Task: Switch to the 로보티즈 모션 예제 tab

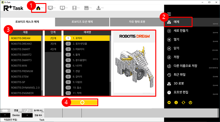Action: [82, 22]
